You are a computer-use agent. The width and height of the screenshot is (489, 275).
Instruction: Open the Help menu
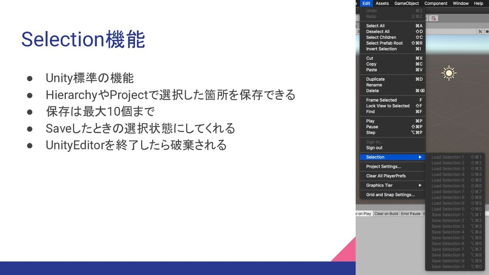tap(478, 3)
